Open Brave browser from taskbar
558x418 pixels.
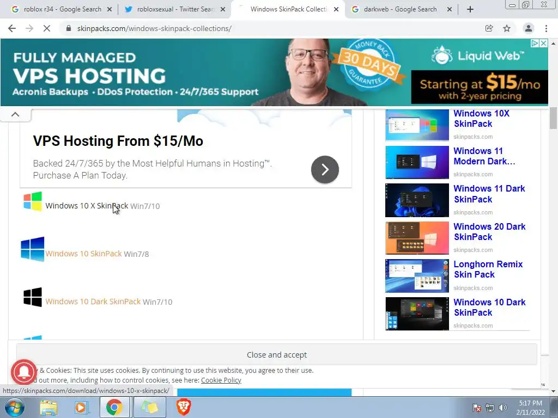(x=184, y=407)
